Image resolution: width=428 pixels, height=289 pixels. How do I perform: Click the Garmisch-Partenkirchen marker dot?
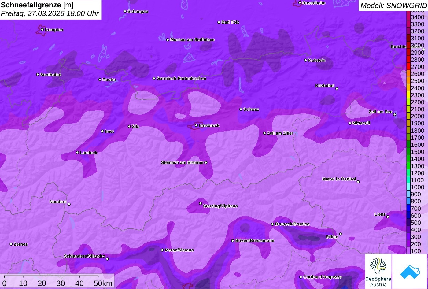coord(154,78)
